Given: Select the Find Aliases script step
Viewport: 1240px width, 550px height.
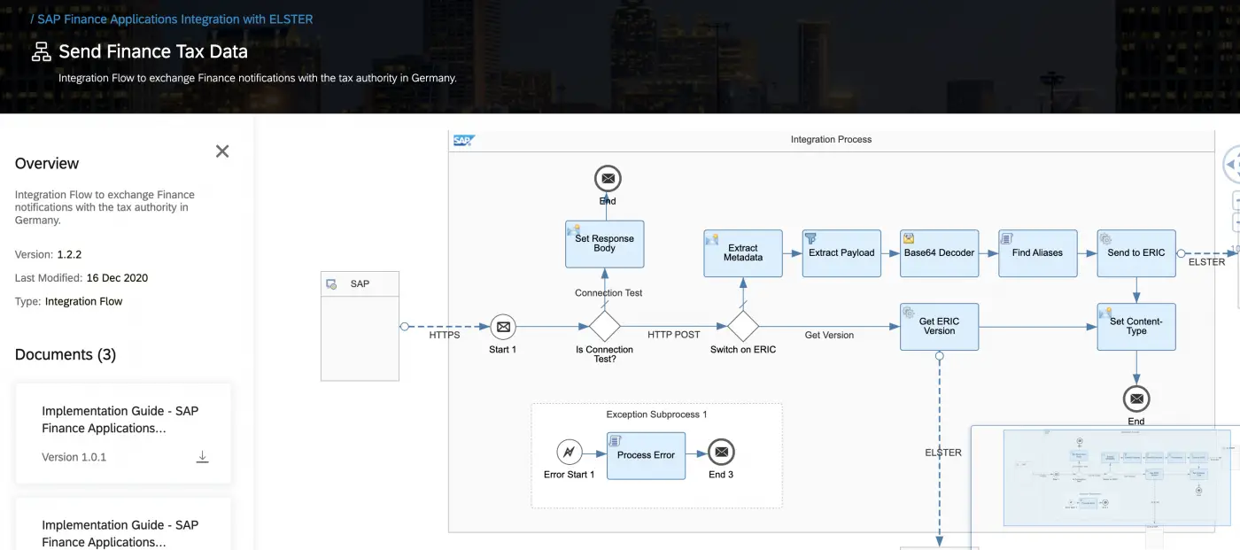Looking at the screenshot, I should tap(1037, 253).
